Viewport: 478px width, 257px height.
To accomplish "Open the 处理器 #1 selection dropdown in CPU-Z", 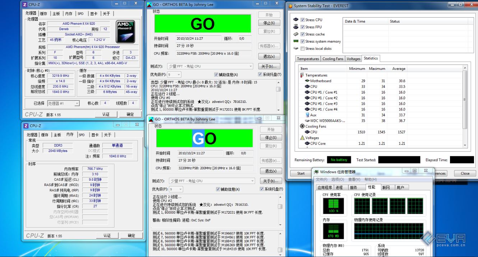I will click(x=63, y=103).
